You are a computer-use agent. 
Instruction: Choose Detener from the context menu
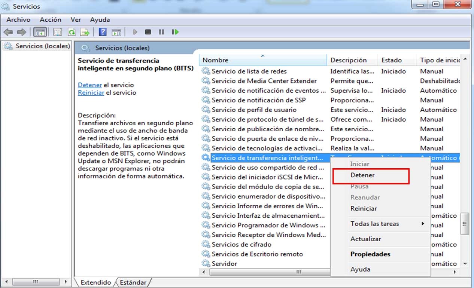pyautogui.click(x=362, y=175)
